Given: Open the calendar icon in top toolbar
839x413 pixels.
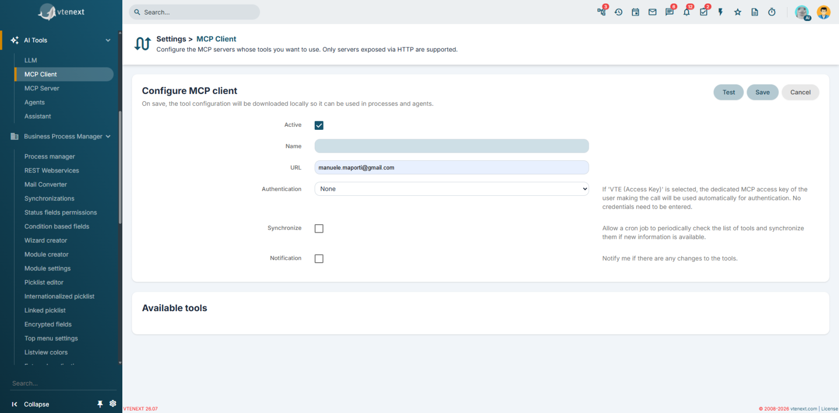Looking at the screenshot, I should [635, 12].
